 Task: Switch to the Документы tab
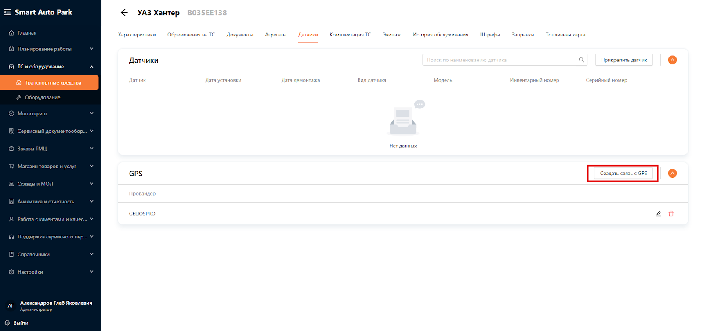click(240, 35)
